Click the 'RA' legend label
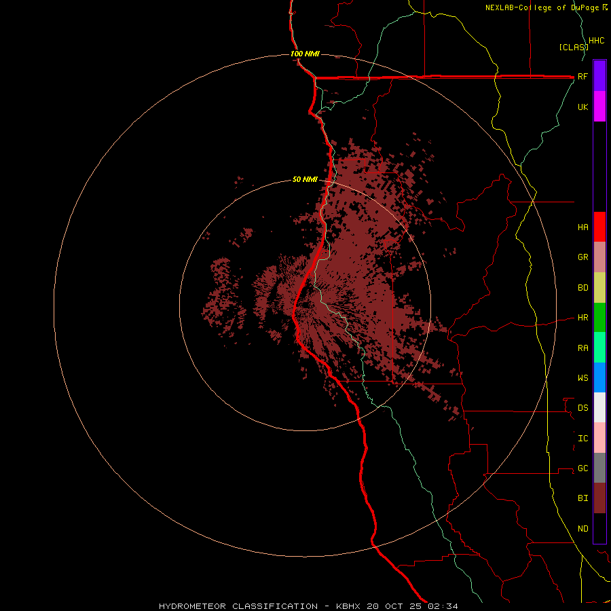Image resolution: width=611 pixels, height=611 pixels. 582,348
